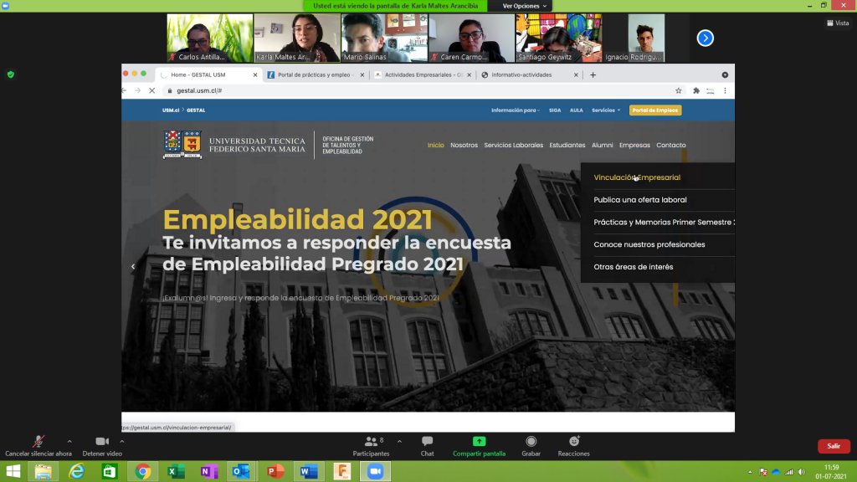857x482 pixels.
Task: Open the Participantes list
Action: coord(371,445)
